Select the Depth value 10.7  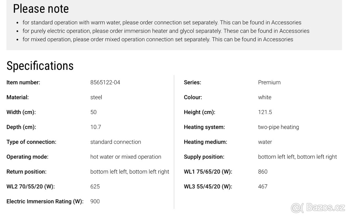(x=96, y=127)
